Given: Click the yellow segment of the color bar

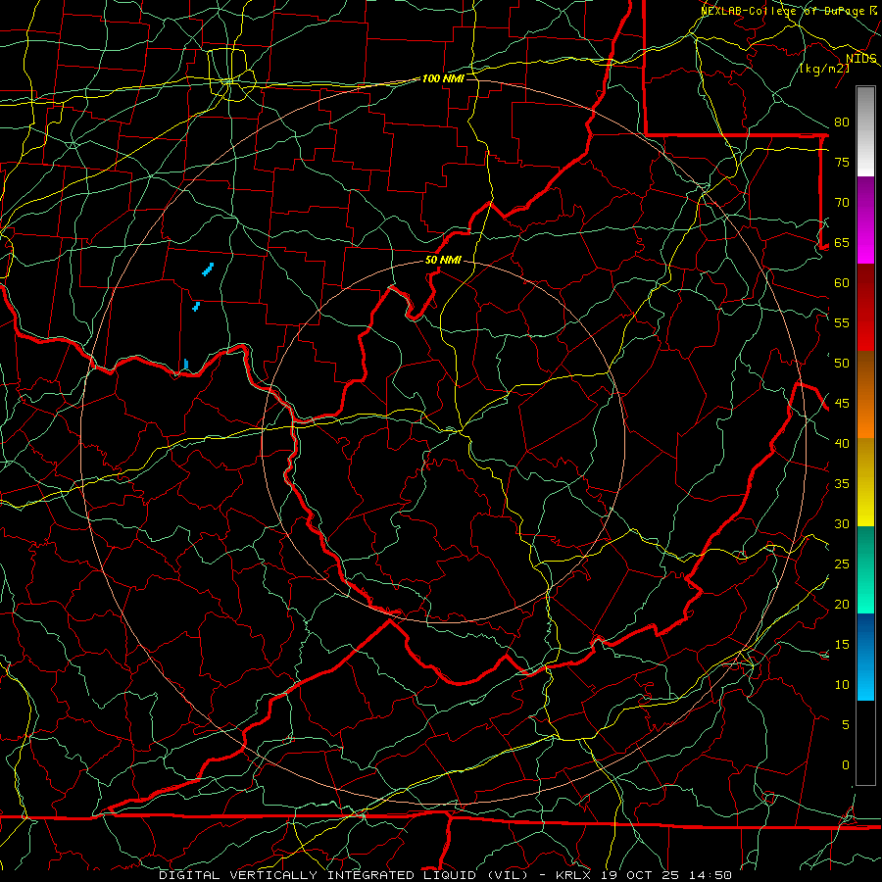Looking at the screenshot, I should coord(865,482).
